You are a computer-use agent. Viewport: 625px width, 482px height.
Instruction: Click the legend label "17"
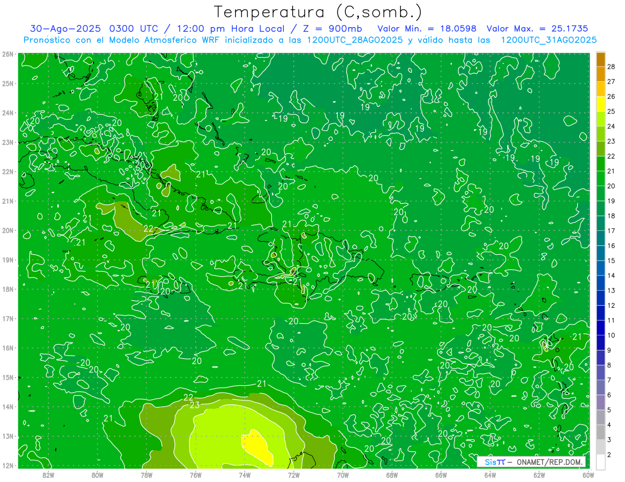[x=611, y=231]
